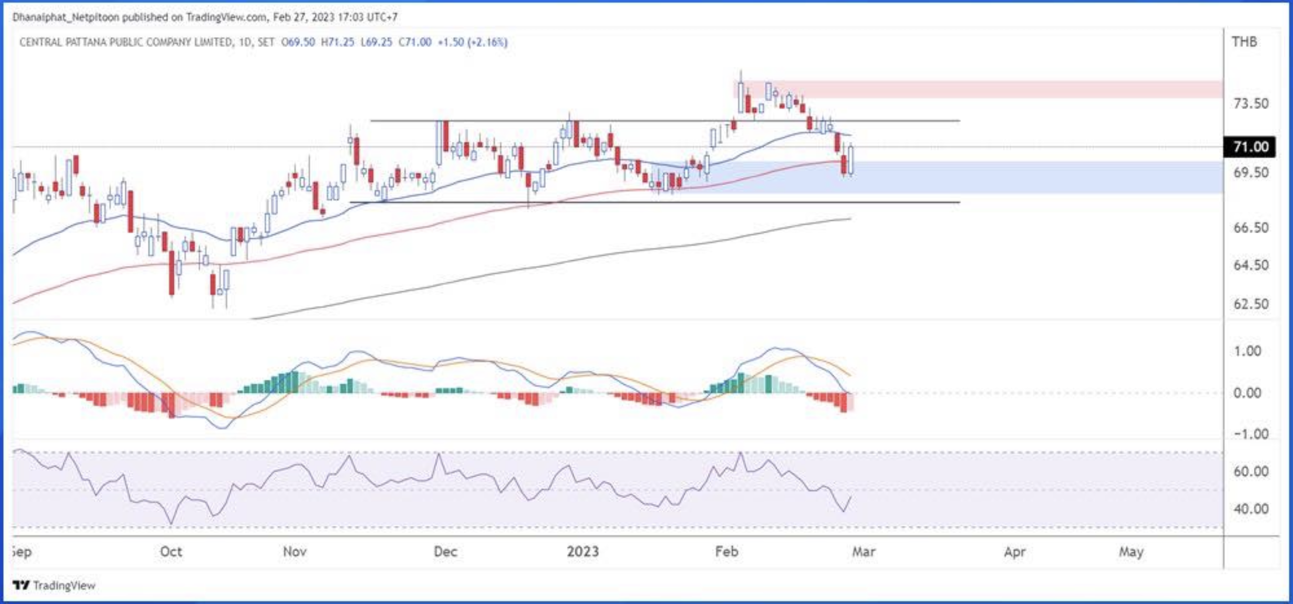
Task: Click the MACD '1.00' scale label
Action: 1247,351
